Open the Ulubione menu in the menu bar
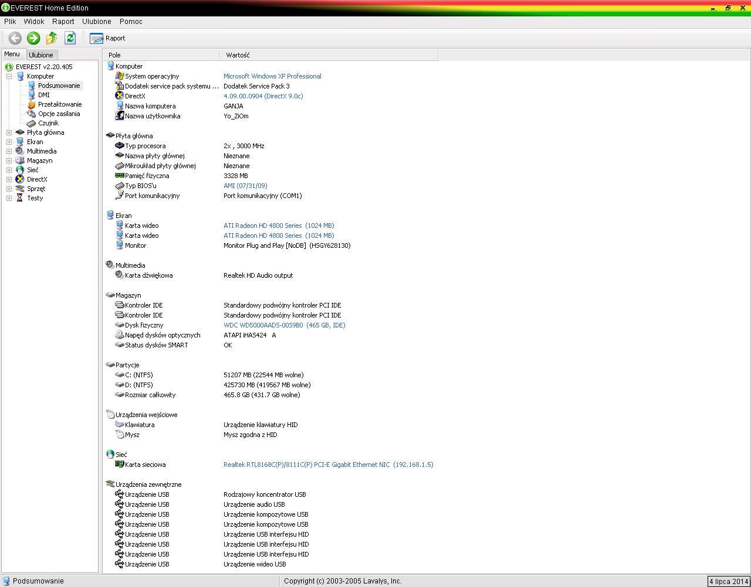751x587 pixels. (x=97, y=21)
